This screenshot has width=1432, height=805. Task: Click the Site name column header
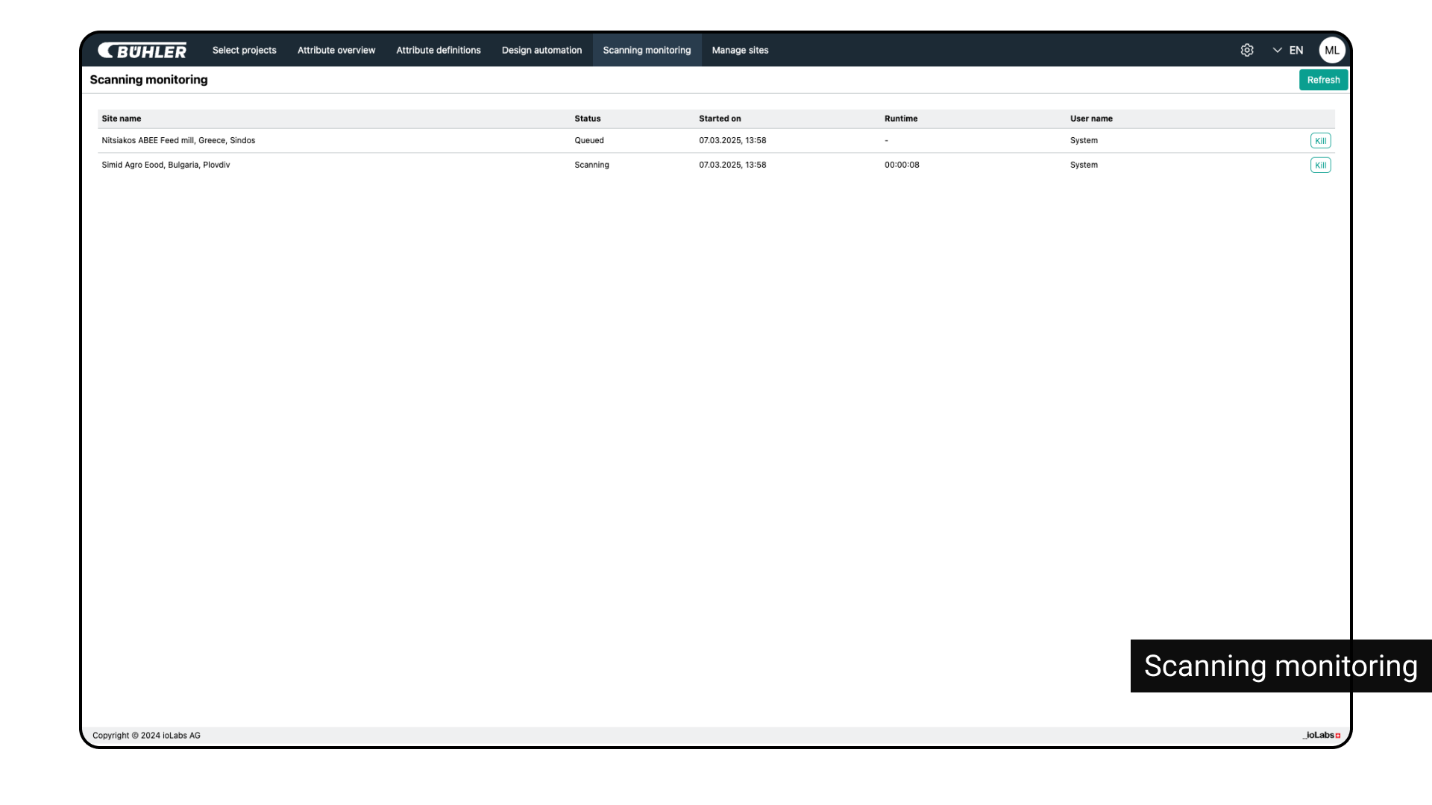click(x=122, y=119)
